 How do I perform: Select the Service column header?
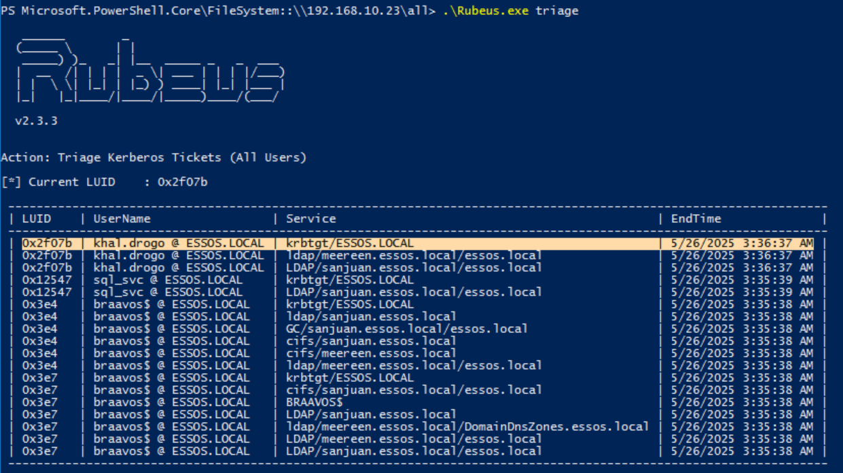click(311, 219)
